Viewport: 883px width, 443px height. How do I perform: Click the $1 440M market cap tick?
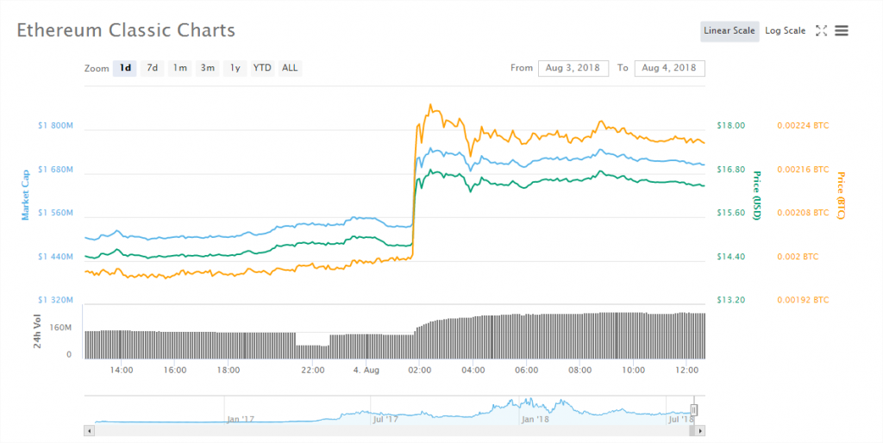[55, 257]
